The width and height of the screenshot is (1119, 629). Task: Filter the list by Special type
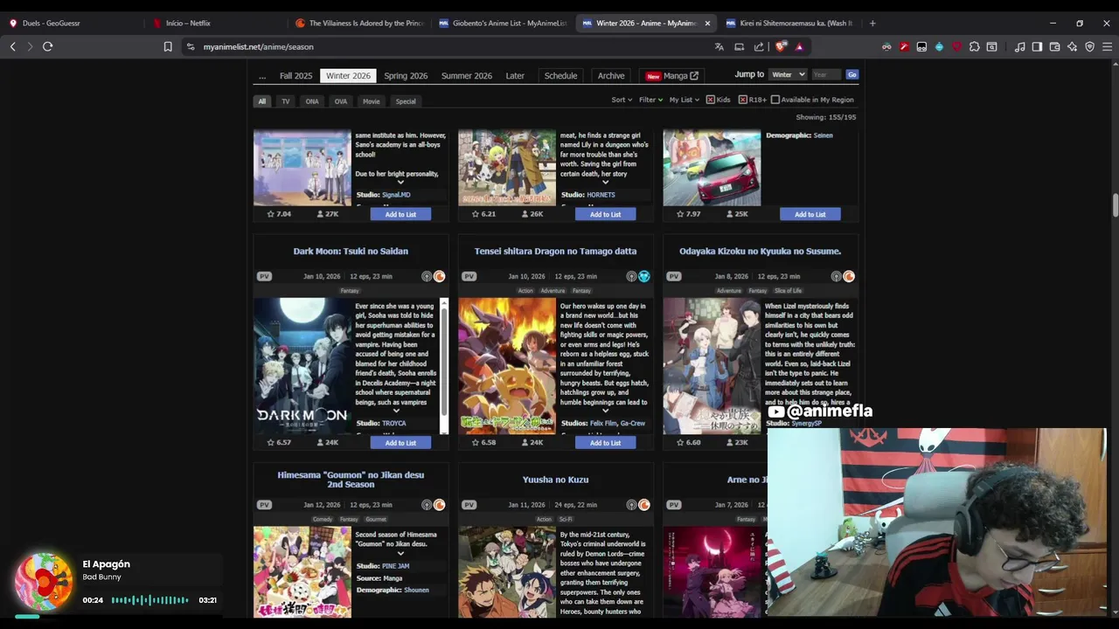pos(406,101)
